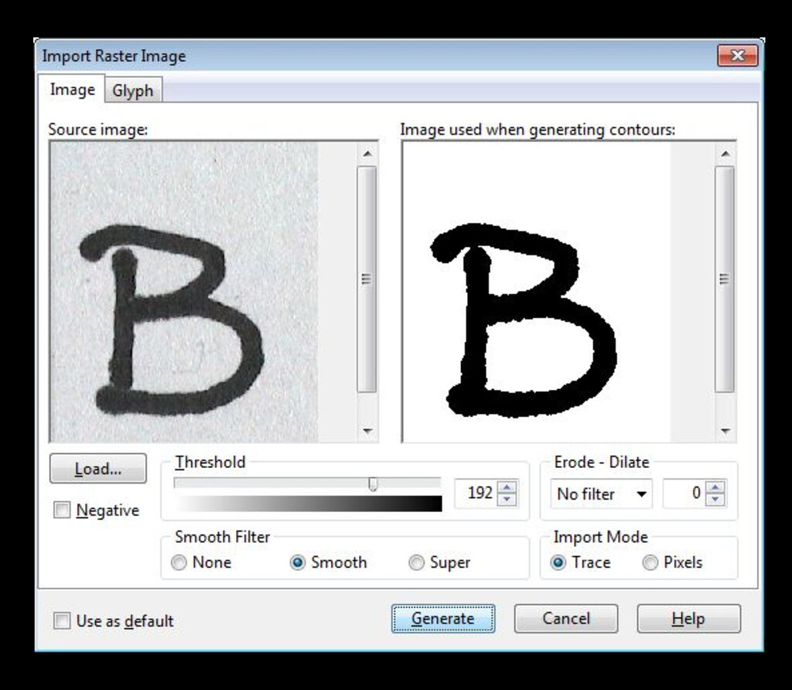Click the Cancel button
This screenshot has height=690, width=792.
[x=565, y=619]
